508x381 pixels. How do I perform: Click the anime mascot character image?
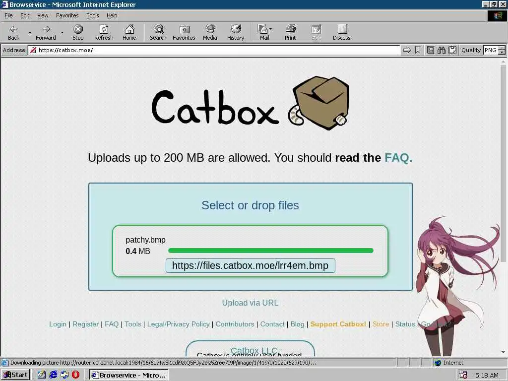point(457,287)
